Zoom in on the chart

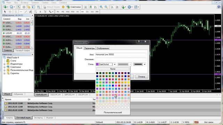point(101,7)
